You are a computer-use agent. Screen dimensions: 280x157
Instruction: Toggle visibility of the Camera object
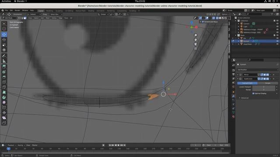click(x=277, y=24)
